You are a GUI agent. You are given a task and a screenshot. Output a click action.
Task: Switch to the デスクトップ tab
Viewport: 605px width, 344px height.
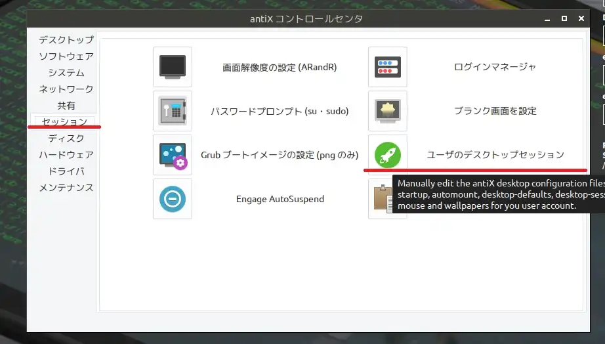click(66, 40)
